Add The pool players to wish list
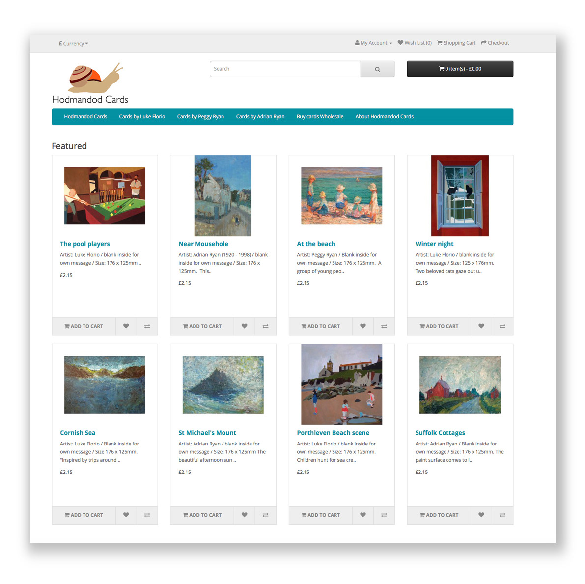The width and height of the screenshot is (585, 584). (126, 326)
